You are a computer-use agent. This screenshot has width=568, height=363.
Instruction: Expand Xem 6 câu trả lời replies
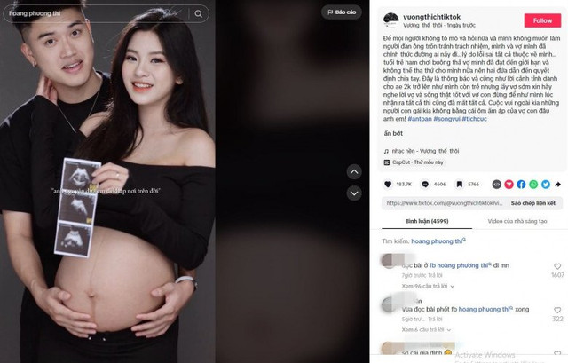pyautogui.click(x=426, y=330)
